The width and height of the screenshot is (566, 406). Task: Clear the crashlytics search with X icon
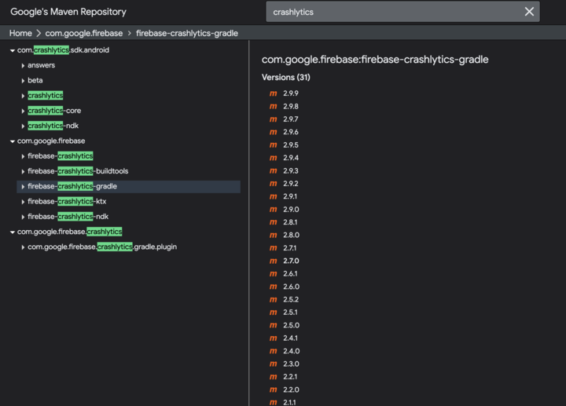[529, 12]
